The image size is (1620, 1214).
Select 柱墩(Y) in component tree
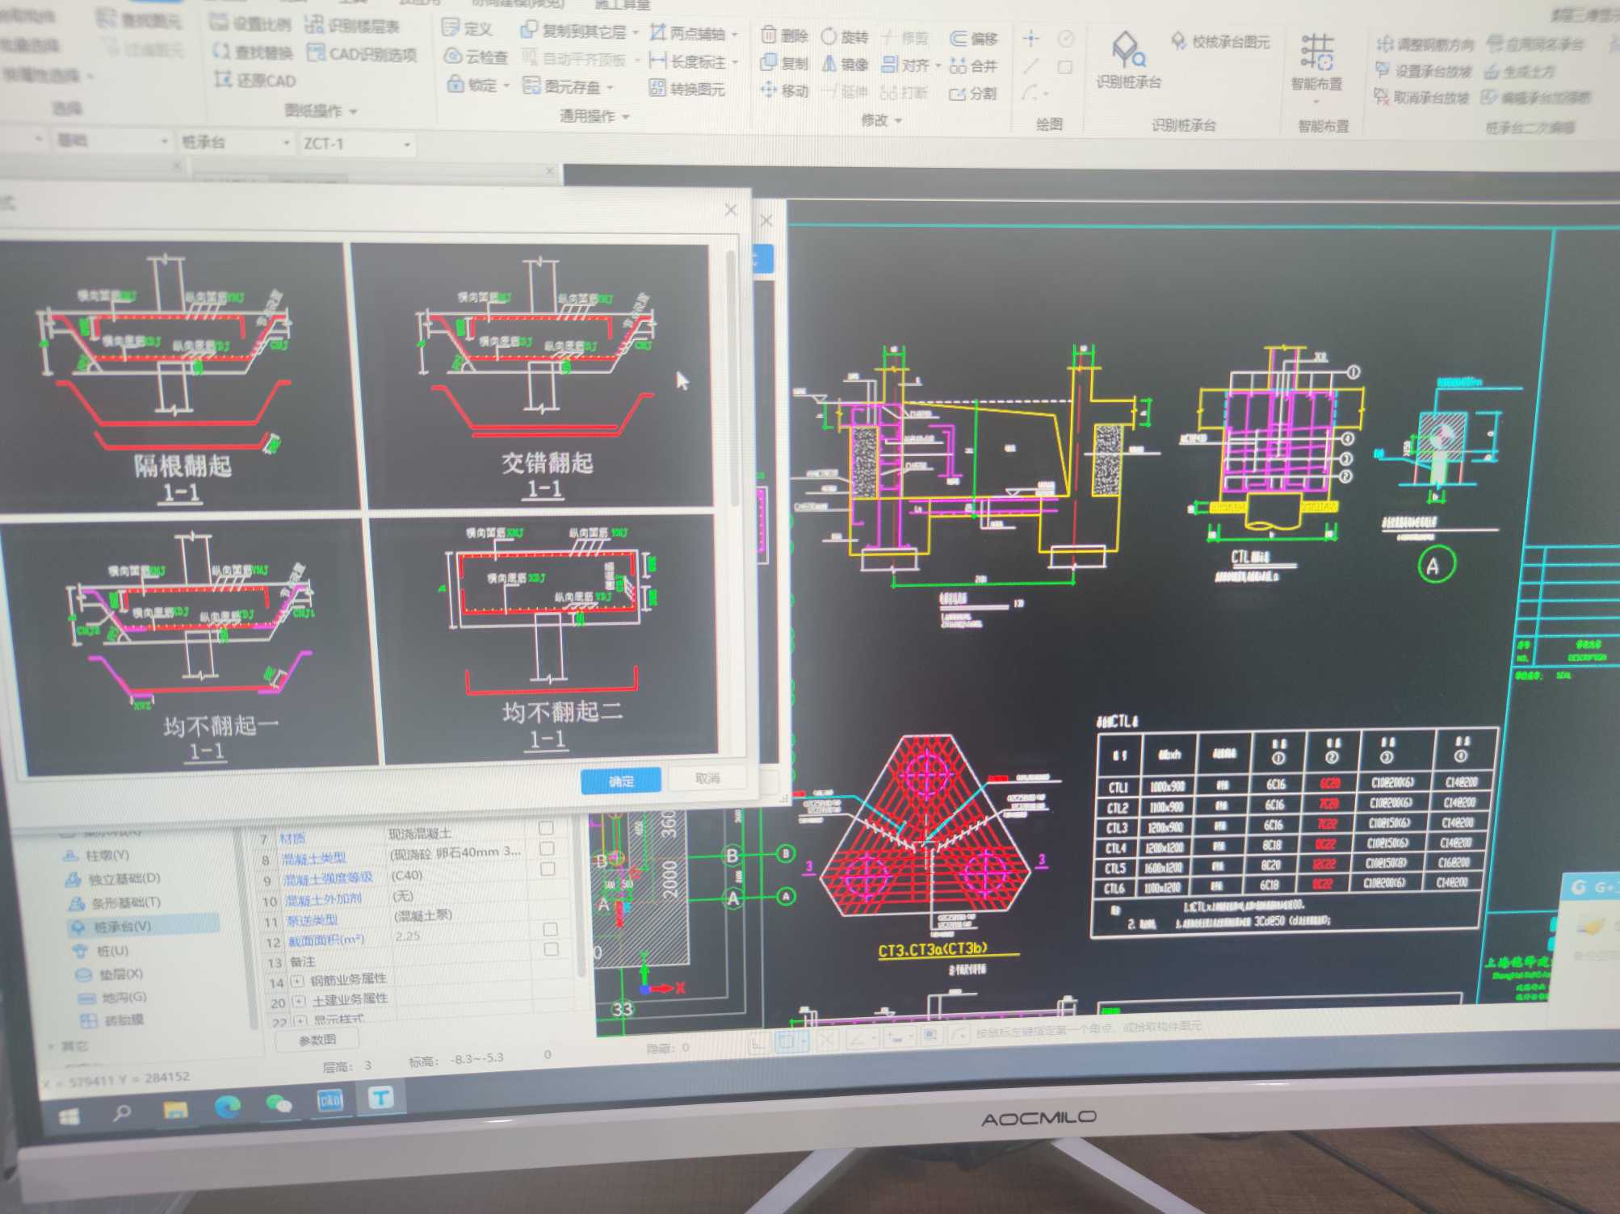97,856
